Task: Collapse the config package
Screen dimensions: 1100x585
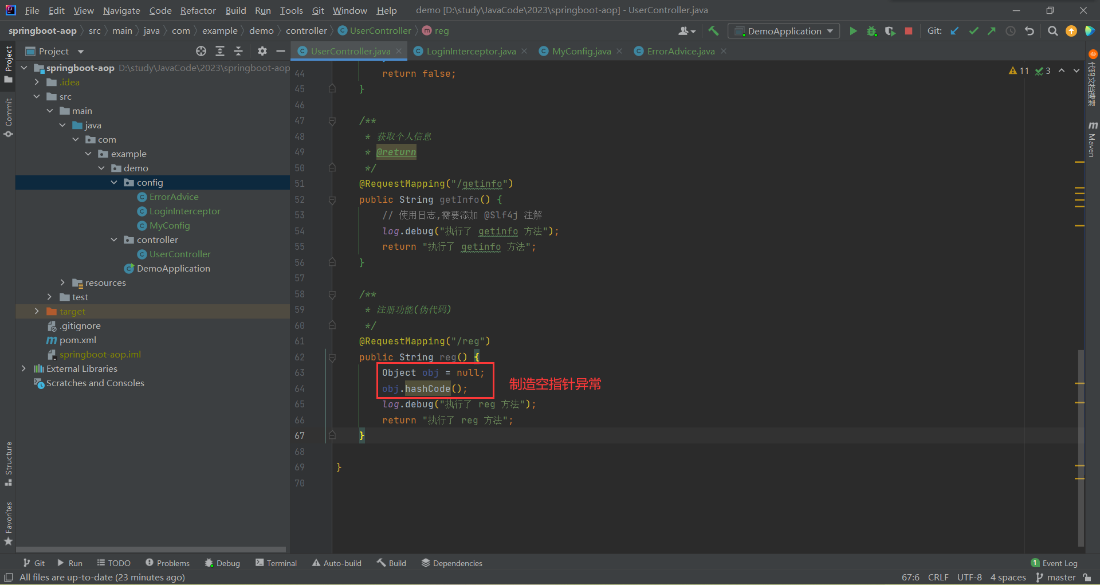Action: [x=114, y=182]
